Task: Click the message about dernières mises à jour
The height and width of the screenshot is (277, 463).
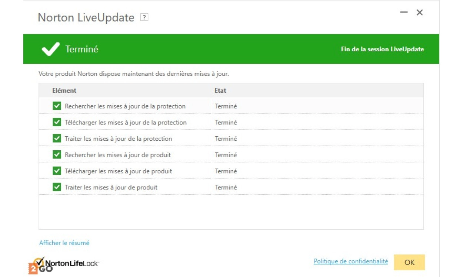Action: click(134, 74)
